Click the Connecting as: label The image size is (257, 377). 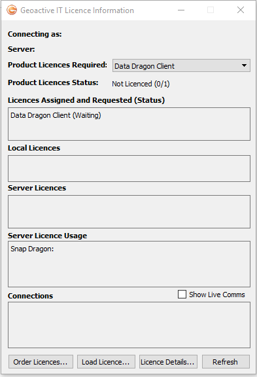35,34
